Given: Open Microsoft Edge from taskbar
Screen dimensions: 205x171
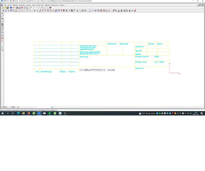Looking at the screenshot, I should click(18, 113).
